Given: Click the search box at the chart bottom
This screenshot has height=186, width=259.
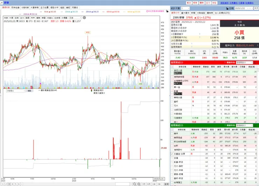Looking at the screenshot, I should tap(122, 184).
